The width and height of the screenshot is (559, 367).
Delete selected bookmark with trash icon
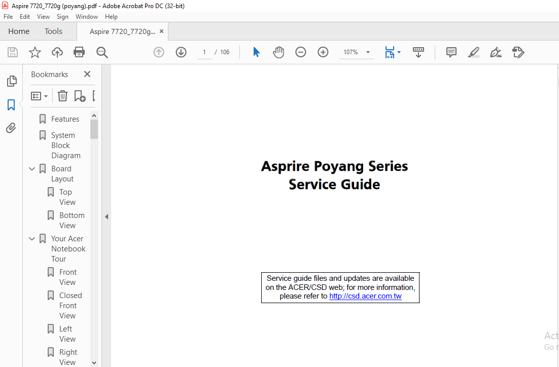click(x=62, y=96)
